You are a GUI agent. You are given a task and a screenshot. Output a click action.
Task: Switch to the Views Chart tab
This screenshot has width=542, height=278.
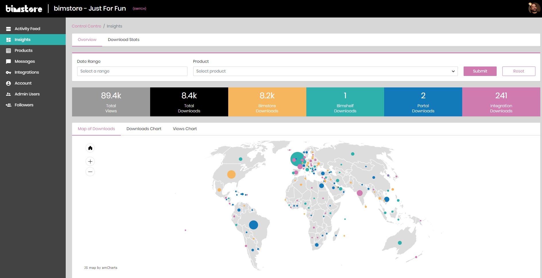click(x=185, y=129)
